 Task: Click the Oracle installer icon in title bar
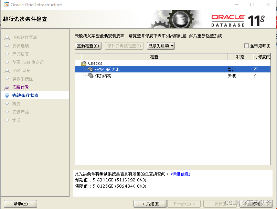pos(6,4)
